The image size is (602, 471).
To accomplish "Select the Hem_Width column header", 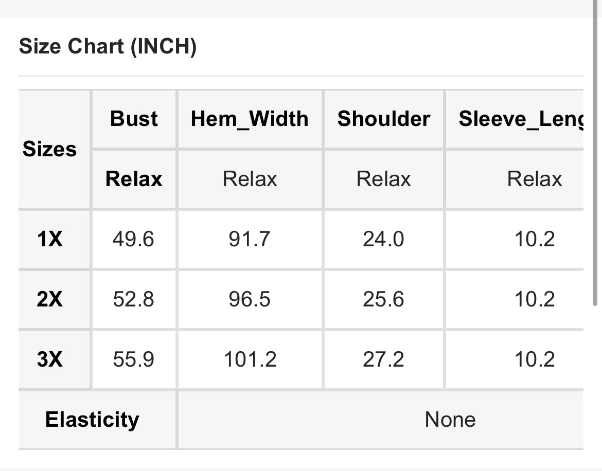I will (x=250, y=119).
